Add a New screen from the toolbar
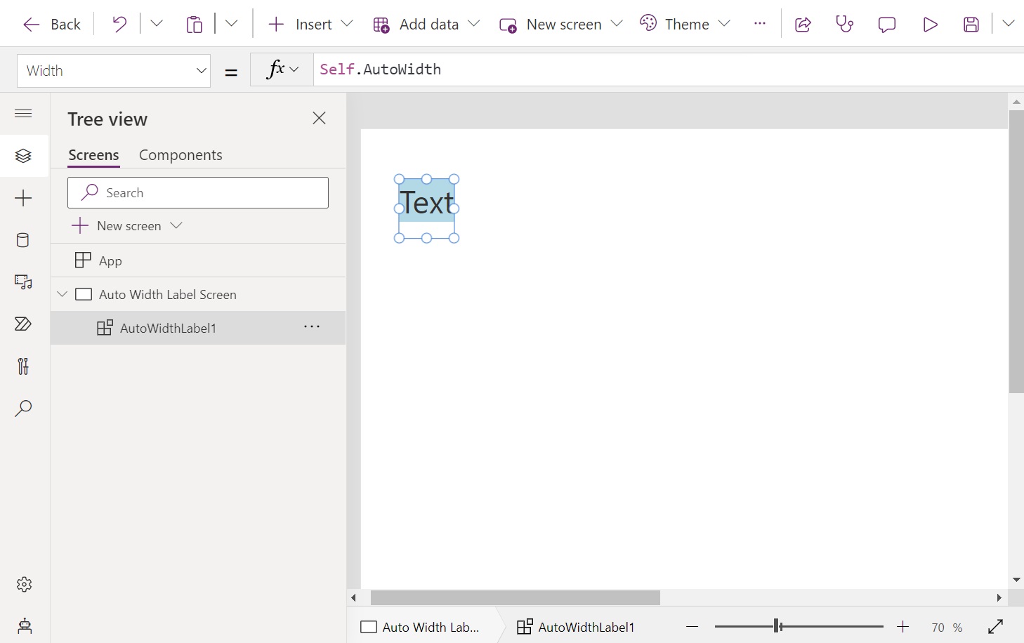Image resolution: width=1024 pixels, height=643 pixels. (563, 24)
